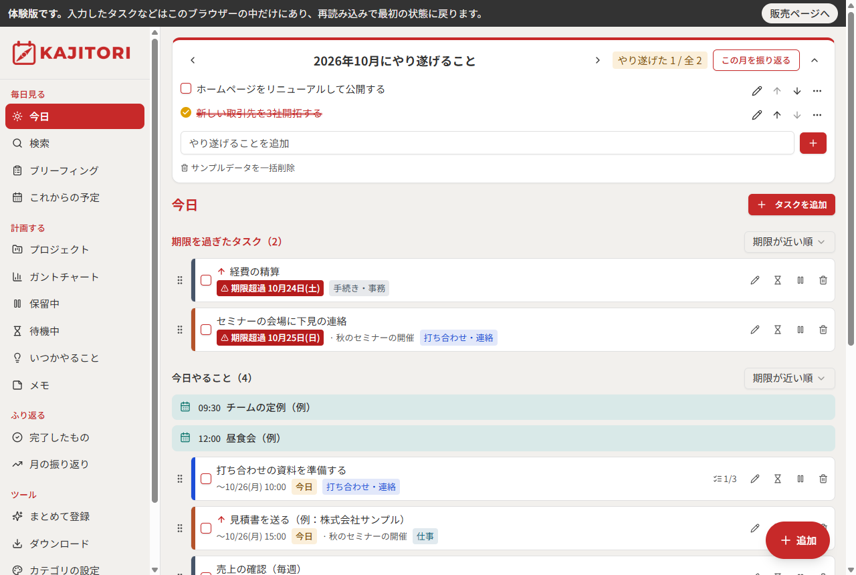Delete the 経費の精算 task
The image size is (856, 575).
pyautogui.click(x=823, y=280)
